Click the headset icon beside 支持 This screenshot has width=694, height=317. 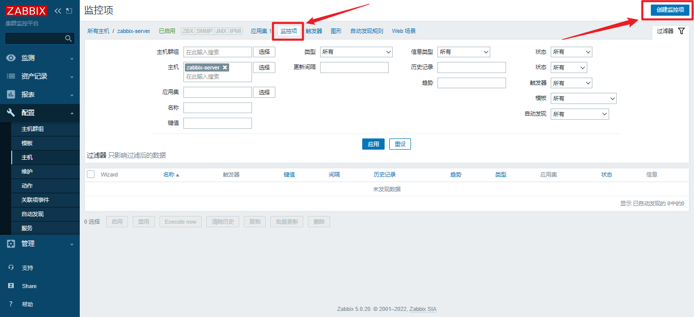click(x=11, y=268)
